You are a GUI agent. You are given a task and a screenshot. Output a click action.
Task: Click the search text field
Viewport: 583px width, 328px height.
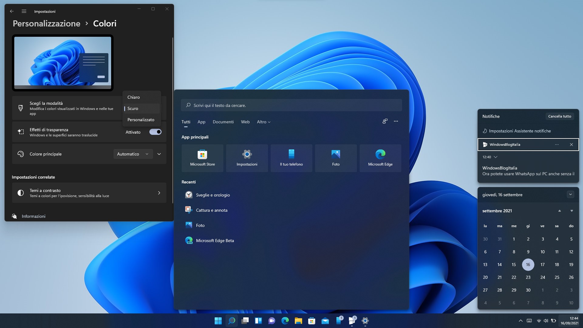291,105
